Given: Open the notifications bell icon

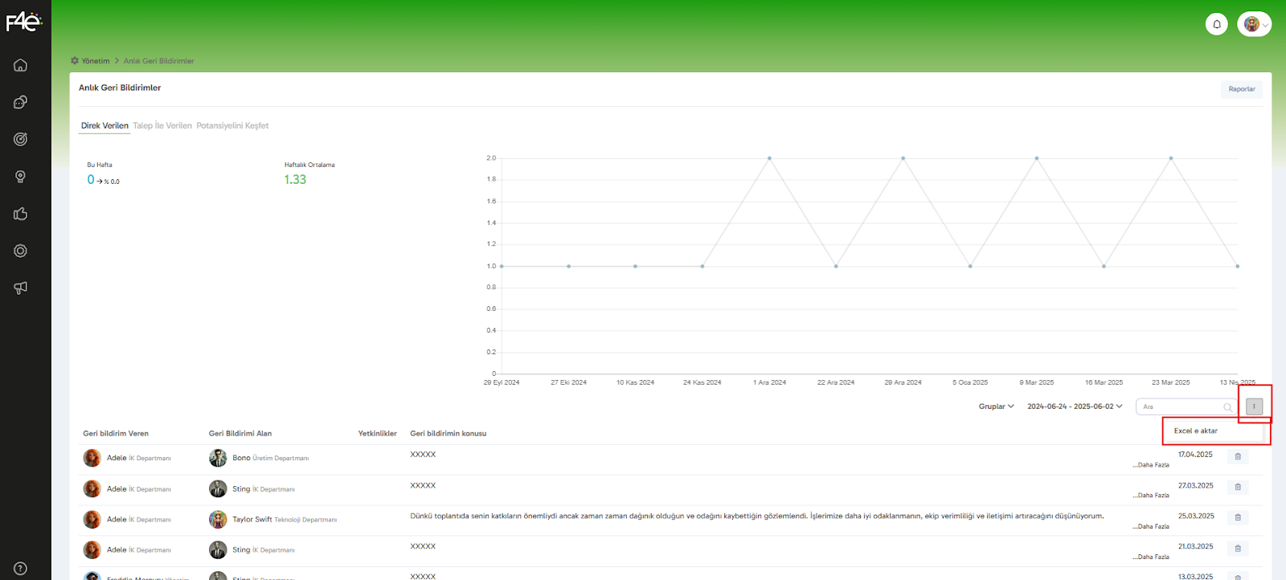Looking at the screenshot, I should pos(1216,24).
